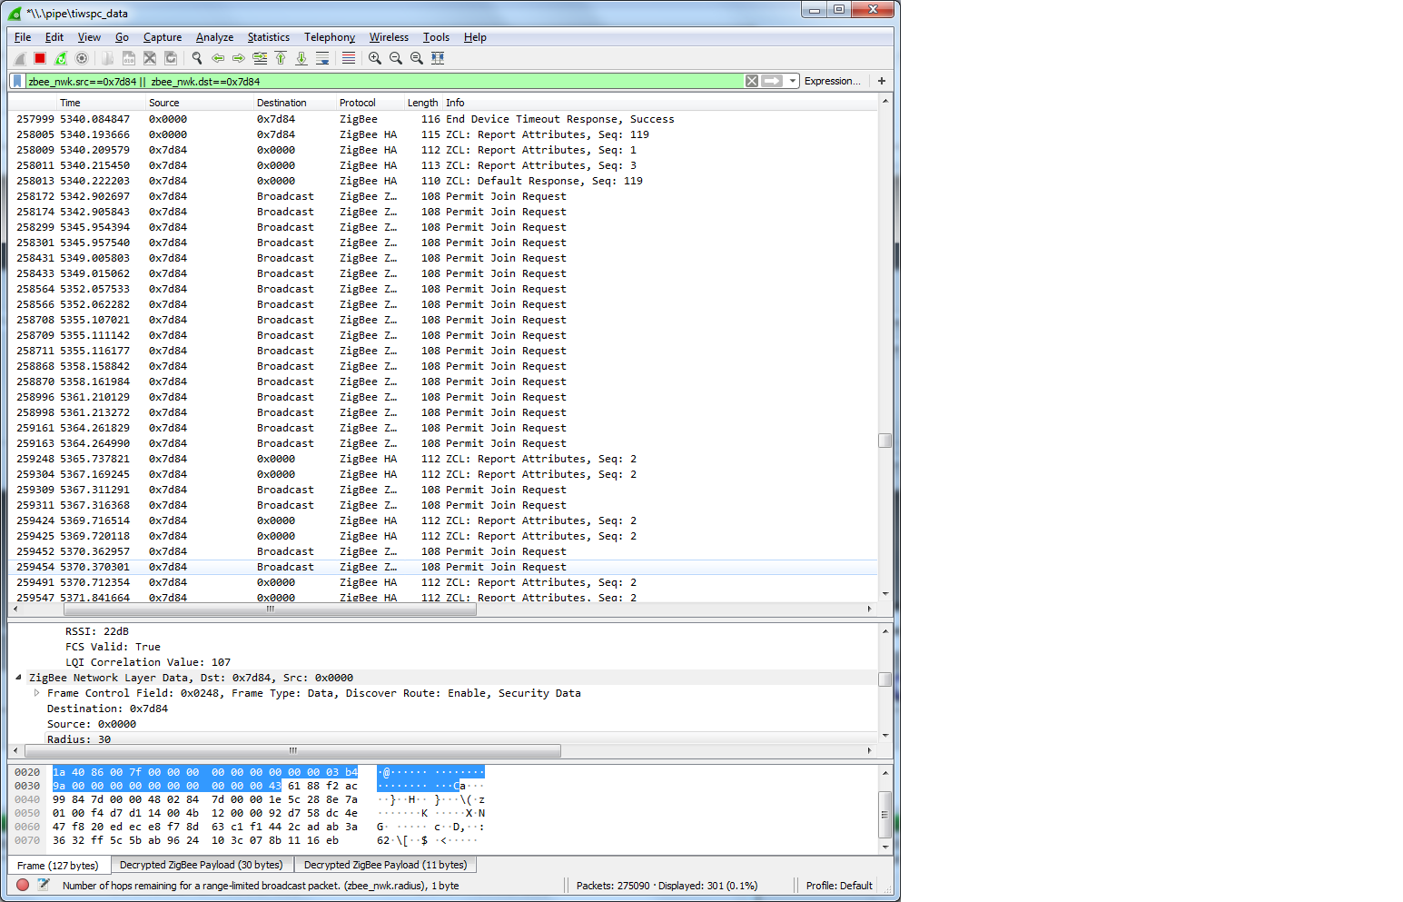Sort packets by the Destination column
1403x902 pixels.
click(295, 103)
